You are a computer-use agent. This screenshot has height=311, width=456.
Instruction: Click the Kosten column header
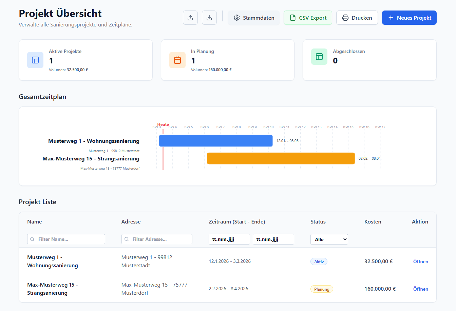point(373,222)
